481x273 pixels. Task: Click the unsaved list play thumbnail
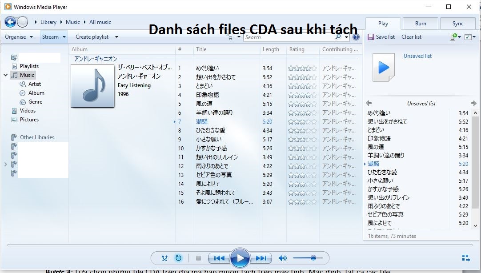(x=384, y=68)
